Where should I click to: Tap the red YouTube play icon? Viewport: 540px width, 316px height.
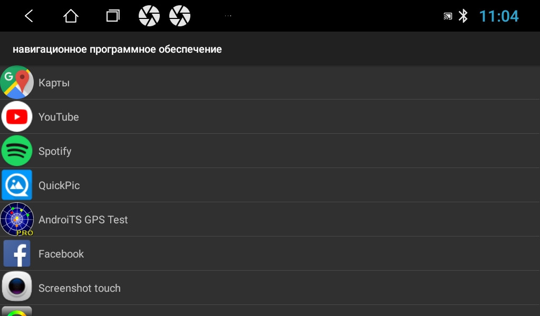[17, 117]
